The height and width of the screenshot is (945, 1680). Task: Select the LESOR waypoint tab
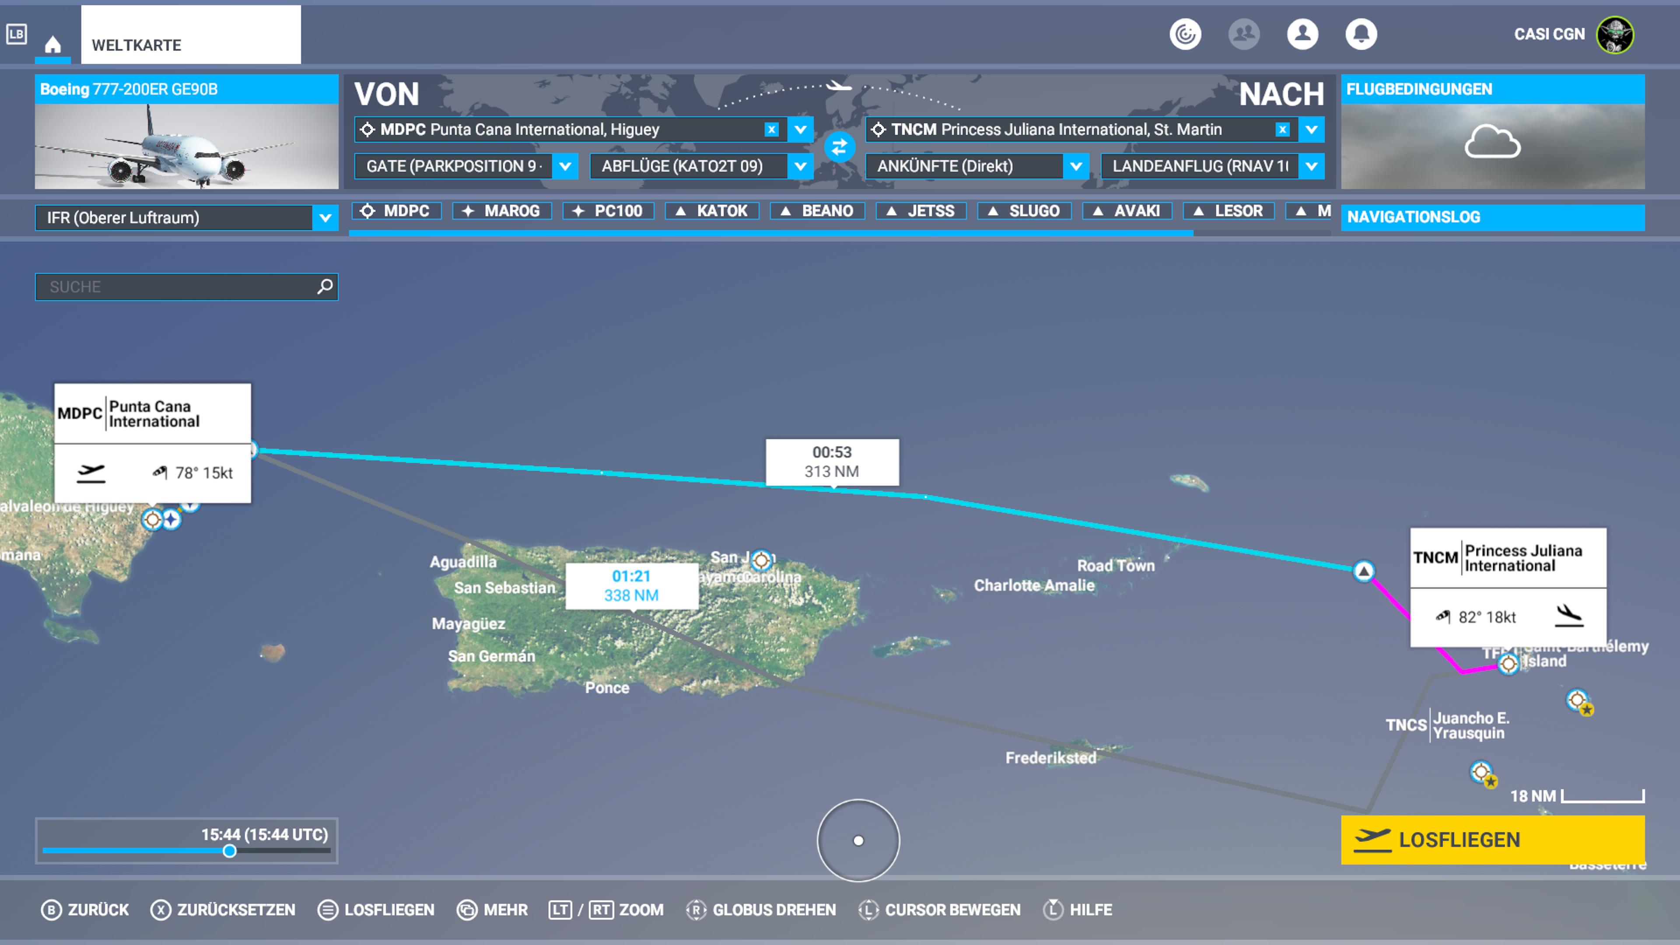[x=1228, y=210]
